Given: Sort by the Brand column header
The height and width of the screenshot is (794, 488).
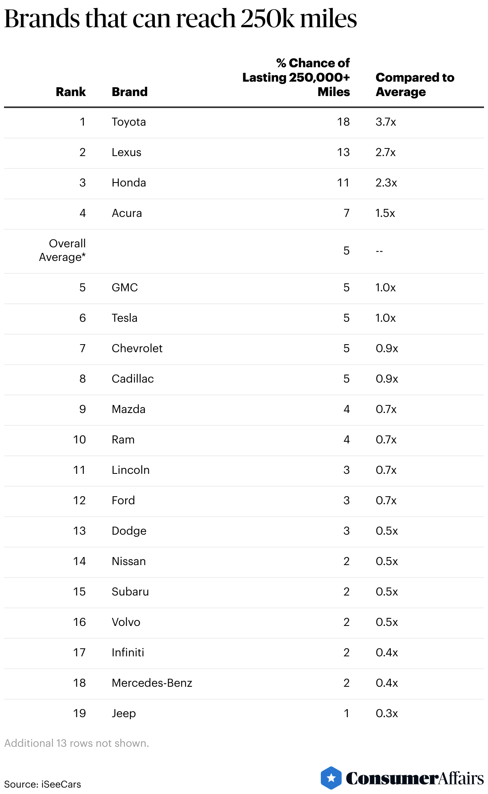Looking at the screenshot, I should click(130, 92).
